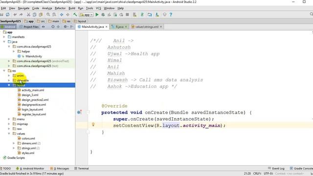The image size is (313, 176).
Task: Open Project Structure icon
Action: coord(150,15)
